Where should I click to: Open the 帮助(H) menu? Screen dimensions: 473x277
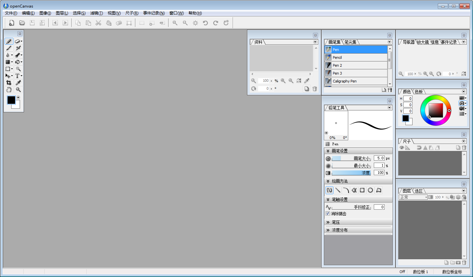(195, 13)
